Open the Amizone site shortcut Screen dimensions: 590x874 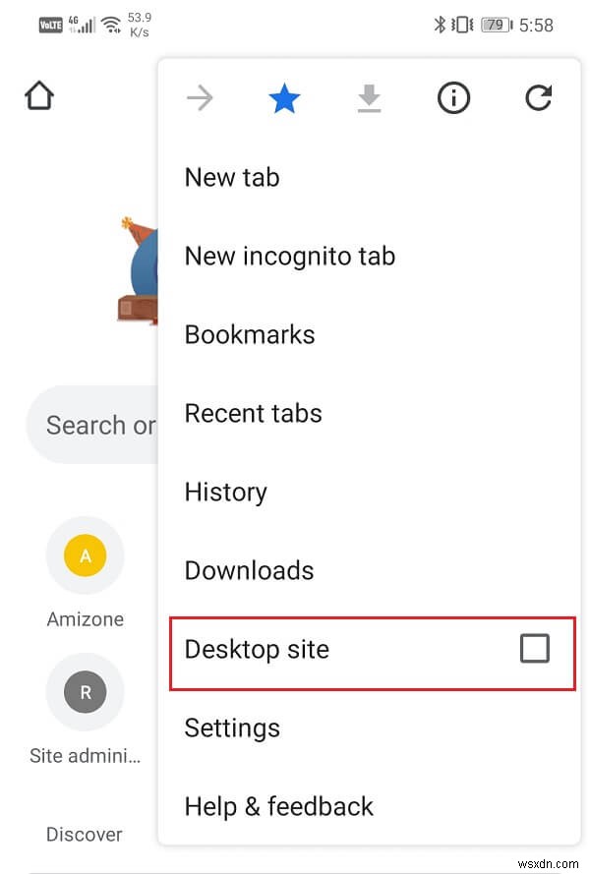[85, 555]
